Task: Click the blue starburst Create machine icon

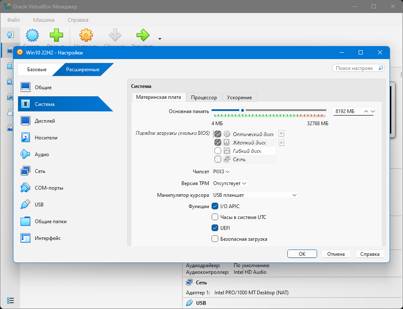Action: [x=32, y=35]
